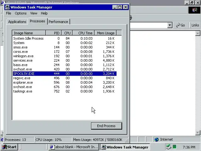201x151 pixels.
Task: Sort by CPU Time column header
Action: [84, 33]
